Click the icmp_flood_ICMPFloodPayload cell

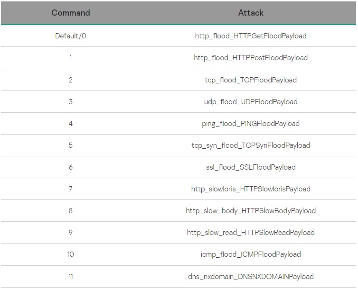coord(251,254)
